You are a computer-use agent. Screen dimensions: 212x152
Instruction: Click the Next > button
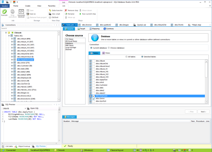[x=203, y=112]
